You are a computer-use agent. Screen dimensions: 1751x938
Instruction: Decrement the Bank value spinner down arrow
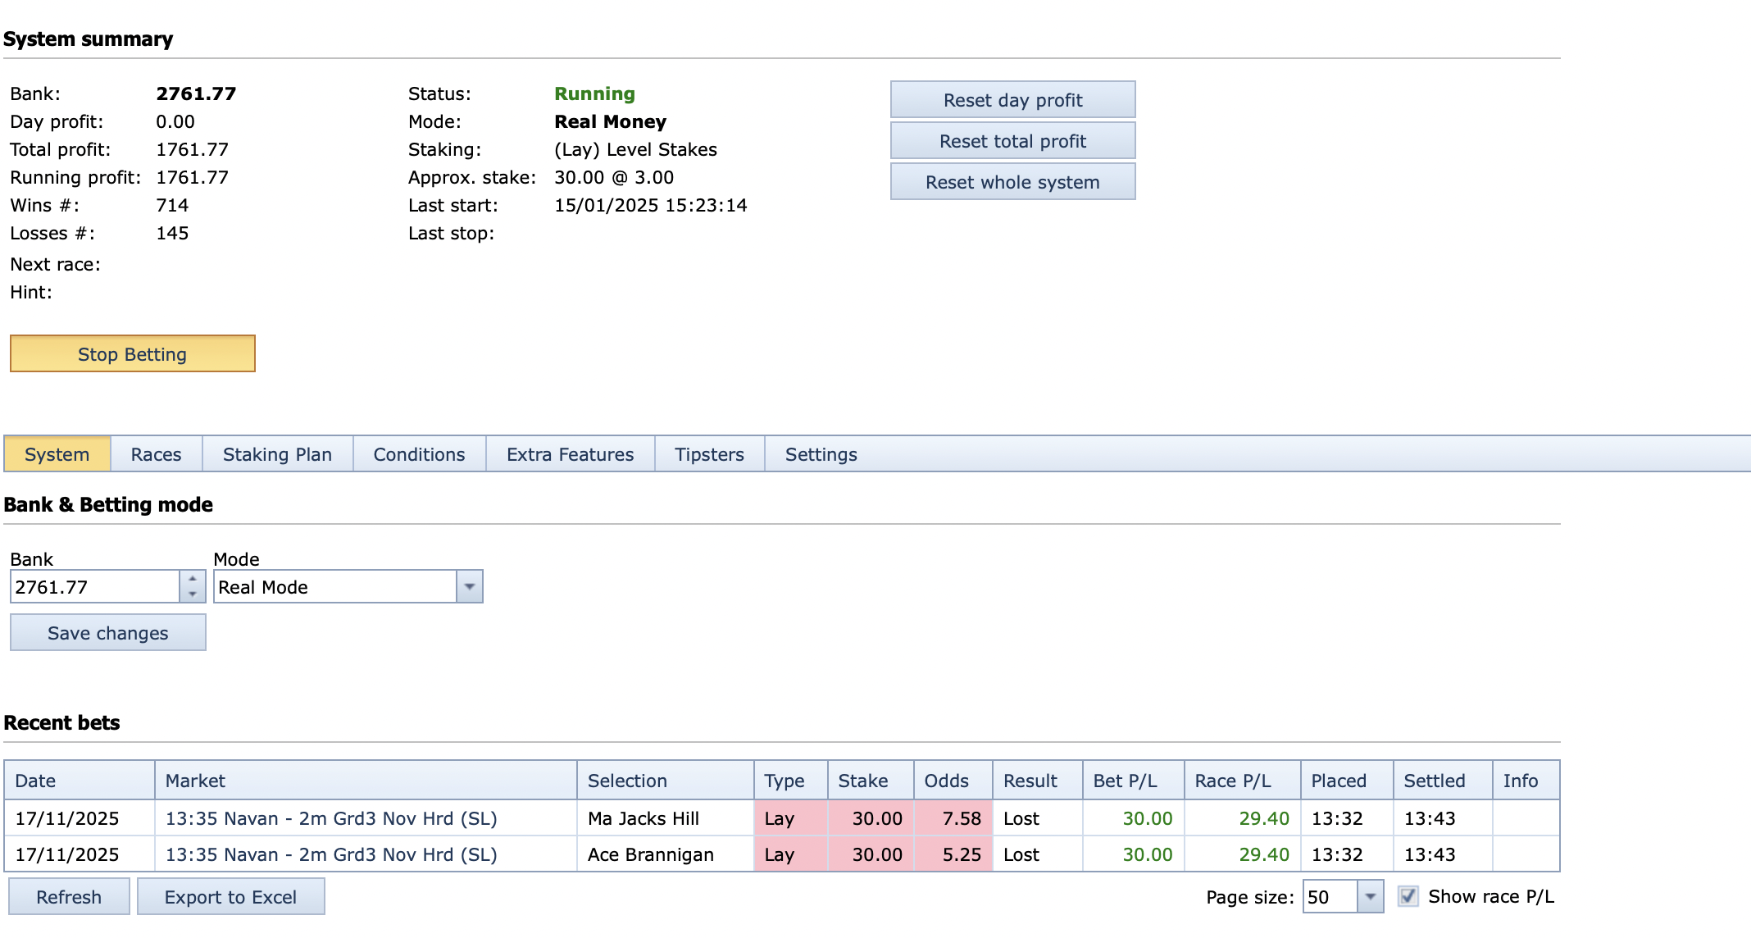pos(192,594)
